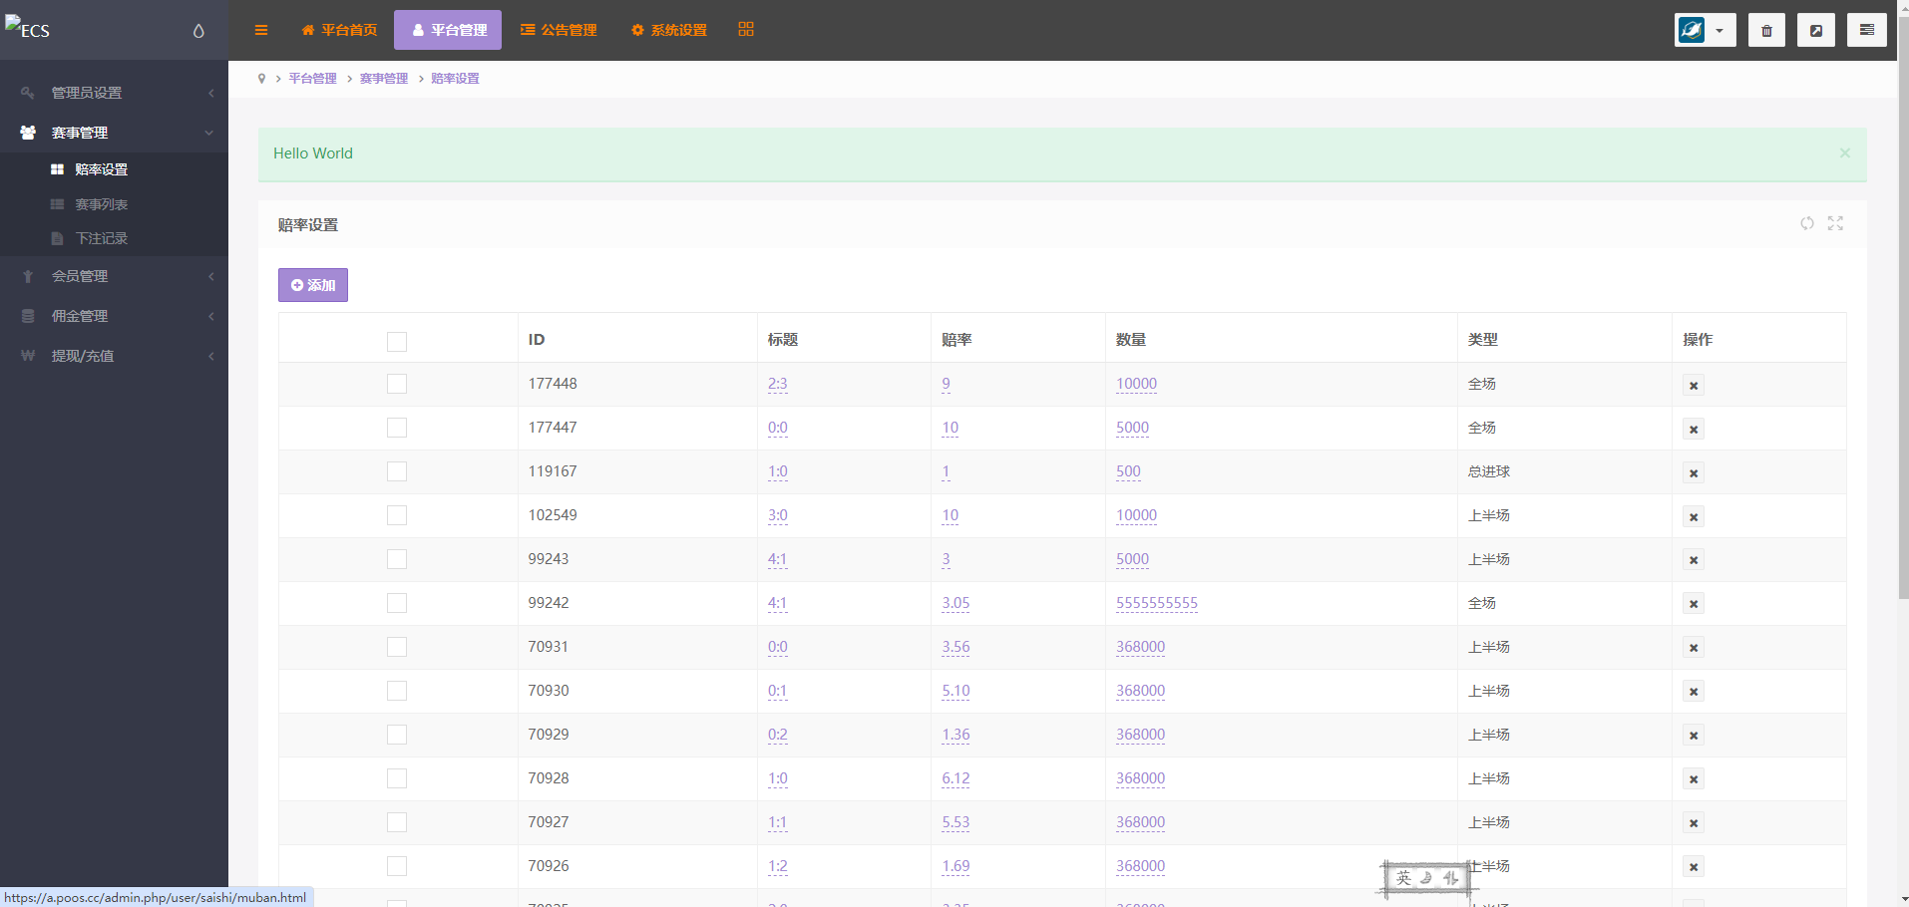
Task: Expand the 赔率设置 panel to fullscreen
Action: pos(1835,223)
